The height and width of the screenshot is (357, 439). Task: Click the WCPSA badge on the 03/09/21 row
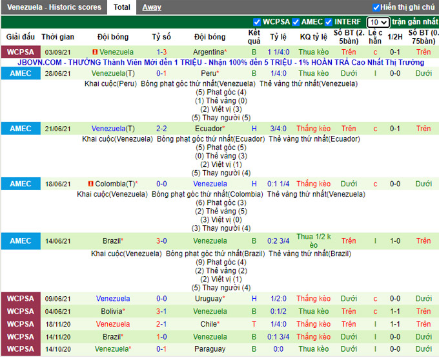pyautogui.click(x=21, y=52)
